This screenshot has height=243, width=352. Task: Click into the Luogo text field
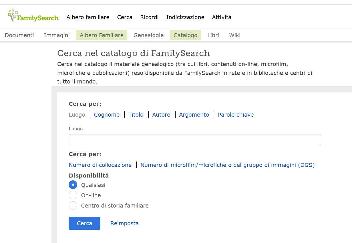[x=195, y=140]
